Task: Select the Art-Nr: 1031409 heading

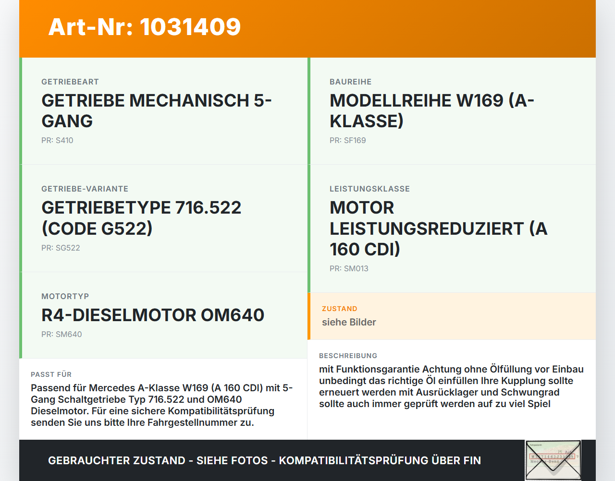Action: [145, 27]
